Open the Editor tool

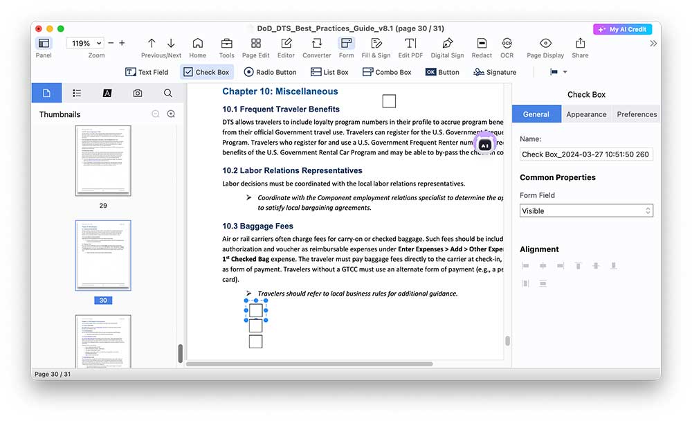click(286, 43)
